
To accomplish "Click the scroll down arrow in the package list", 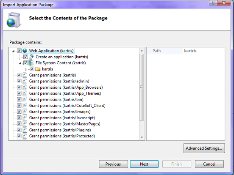I will (142, 137).
